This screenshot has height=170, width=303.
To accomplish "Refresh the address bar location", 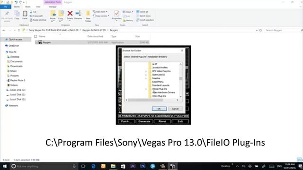I will pos(260,30).
